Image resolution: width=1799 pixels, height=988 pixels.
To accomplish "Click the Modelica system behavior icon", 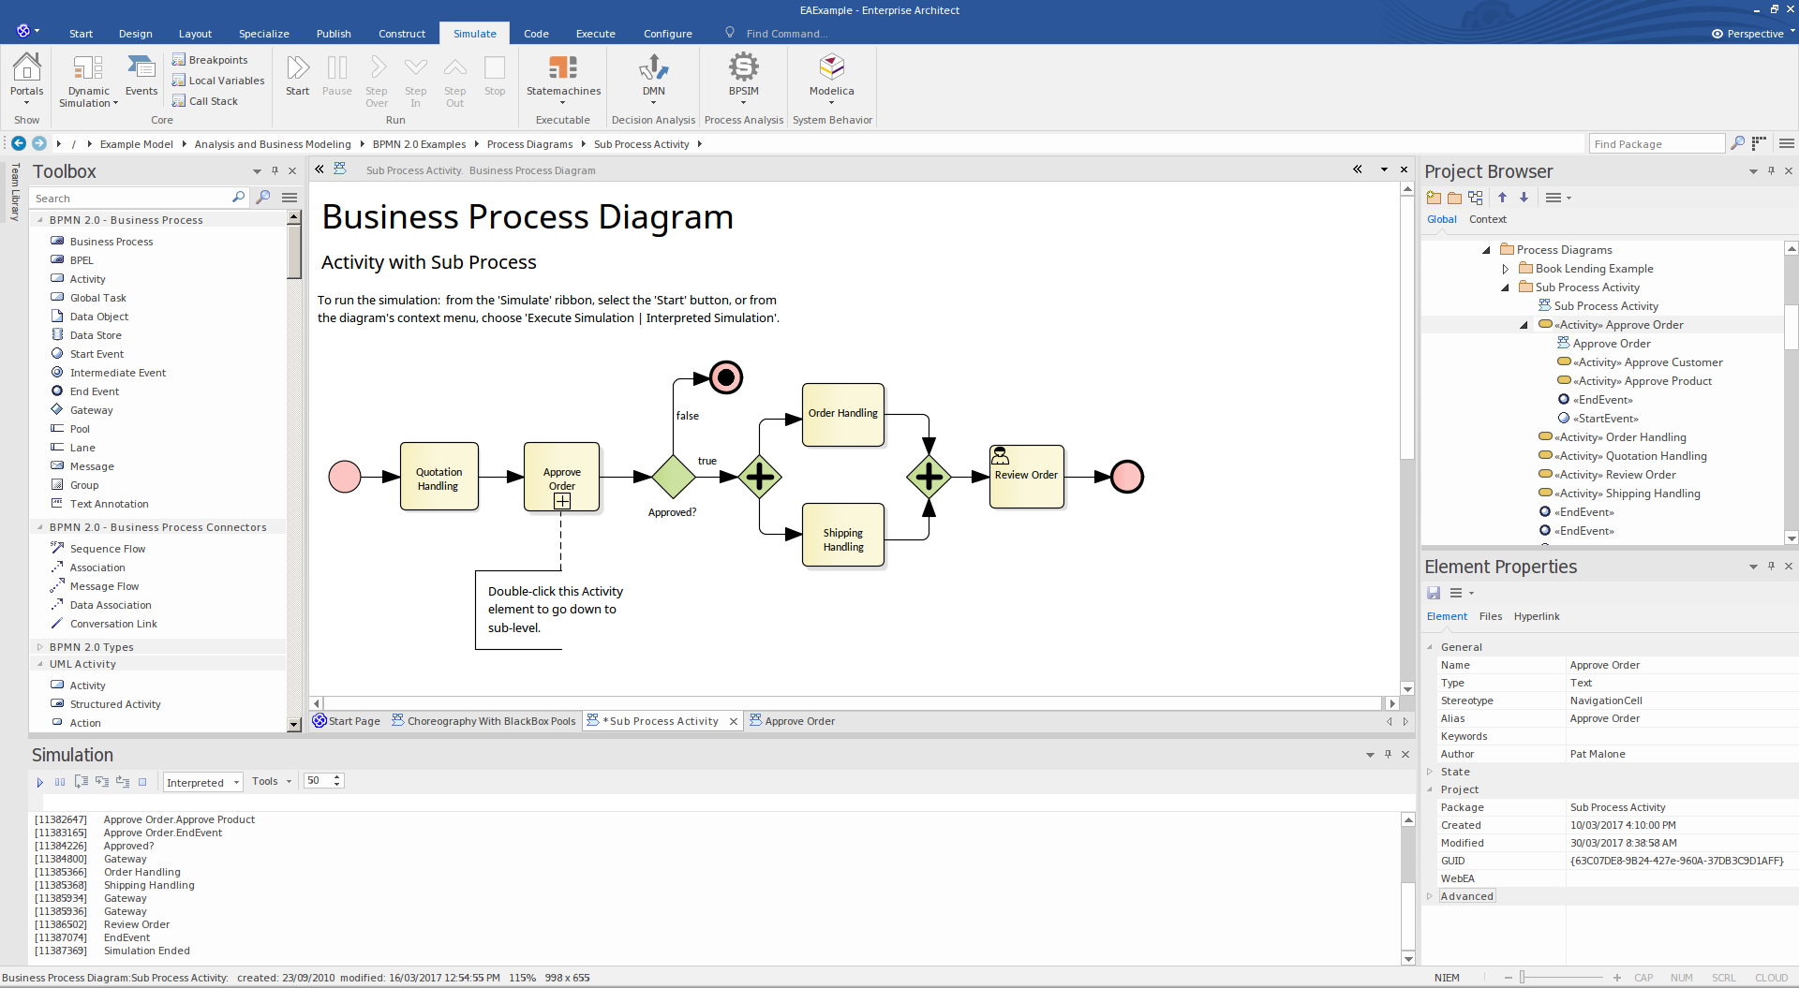I will 831,68.
